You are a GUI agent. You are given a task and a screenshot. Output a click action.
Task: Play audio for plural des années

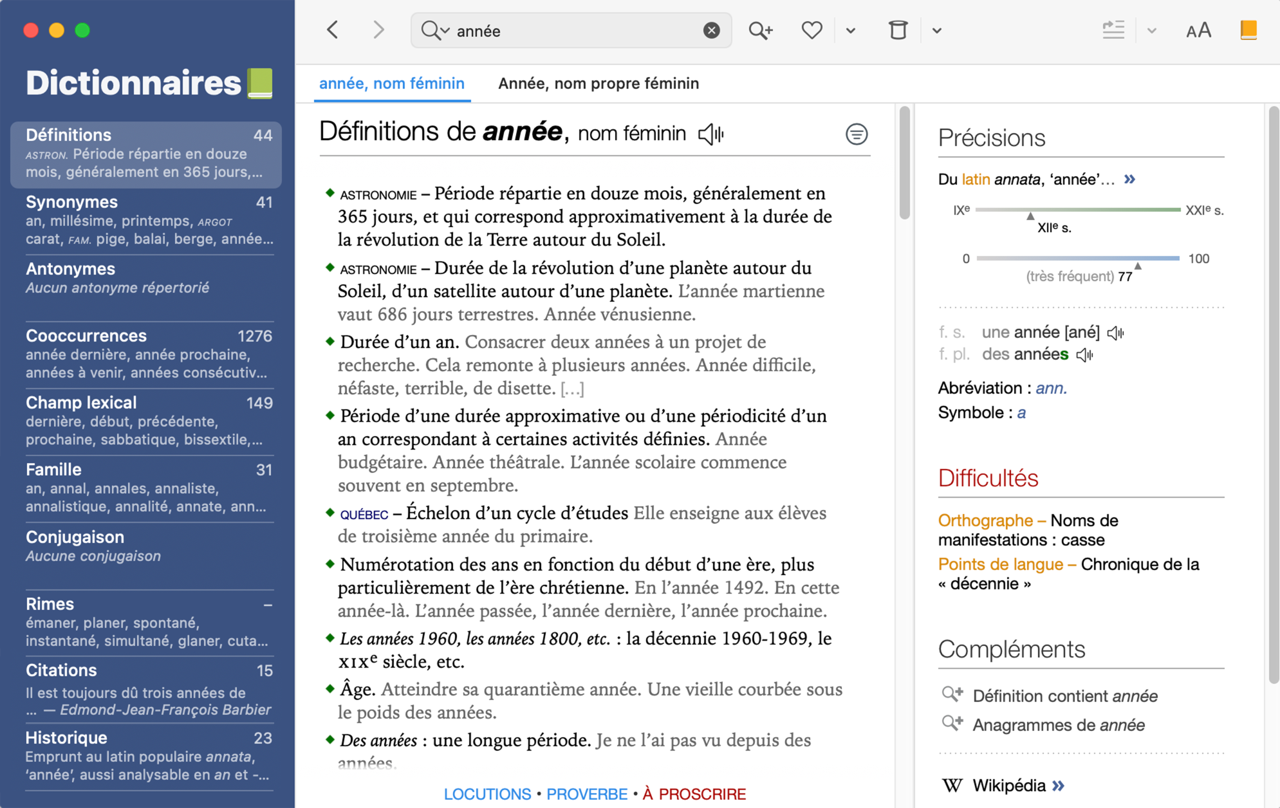click(x=1085, y=354)
